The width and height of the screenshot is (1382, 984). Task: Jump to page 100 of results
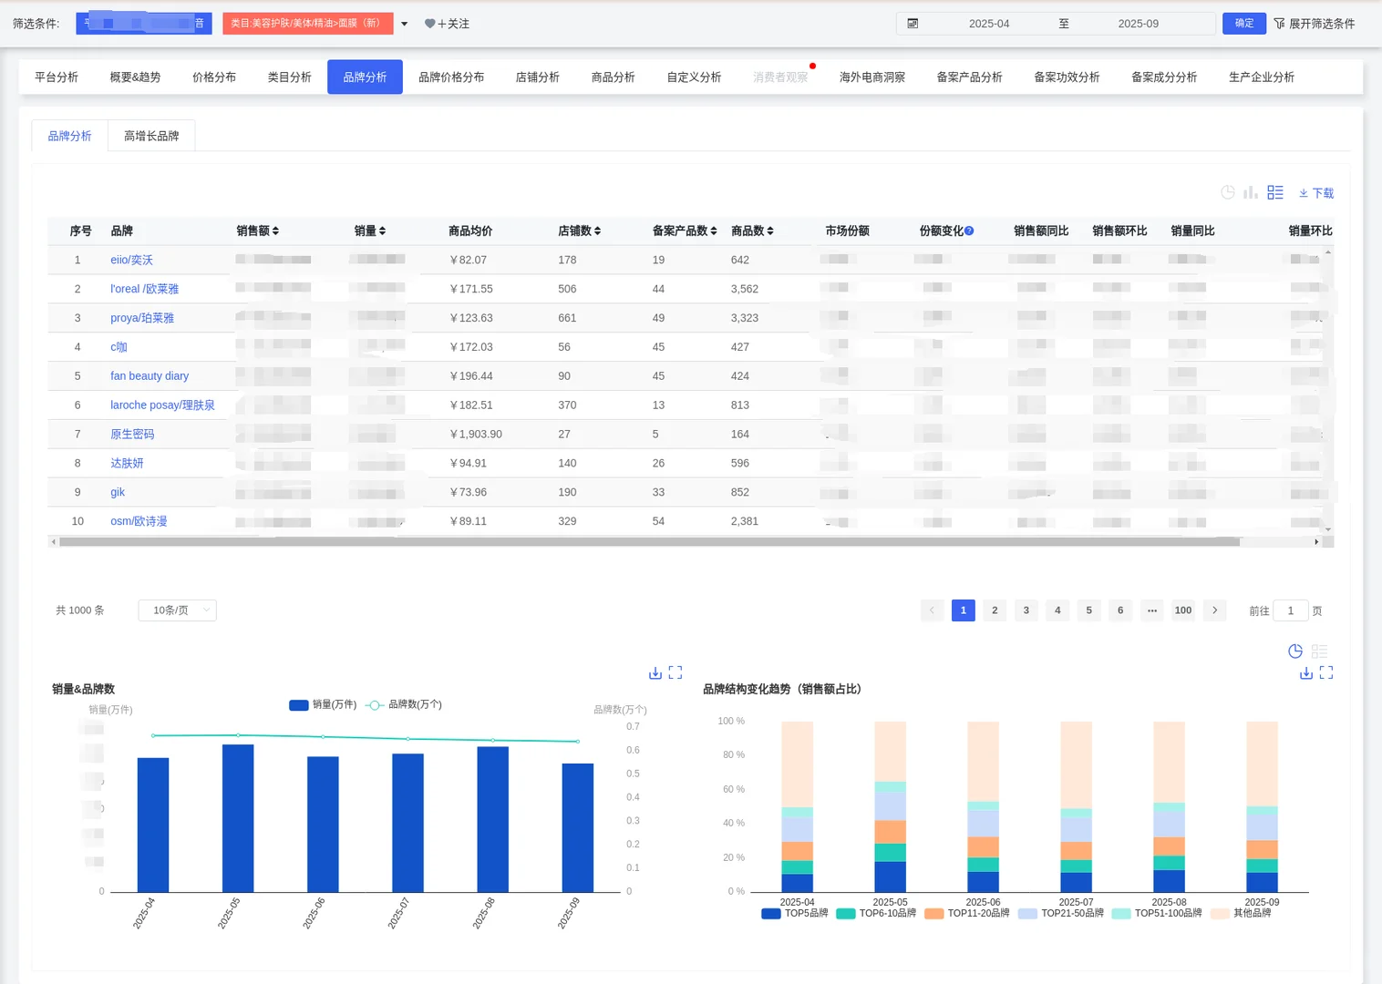[x=1183, y=610]
